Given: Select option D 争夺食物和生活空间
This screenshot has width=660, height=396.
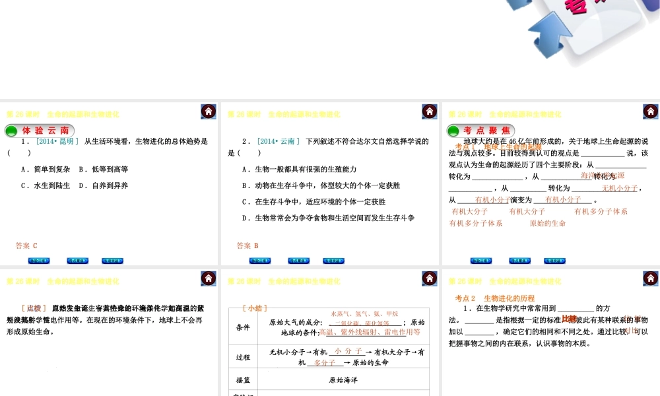Looking at the screenshot, I should (x=328, y=218).
